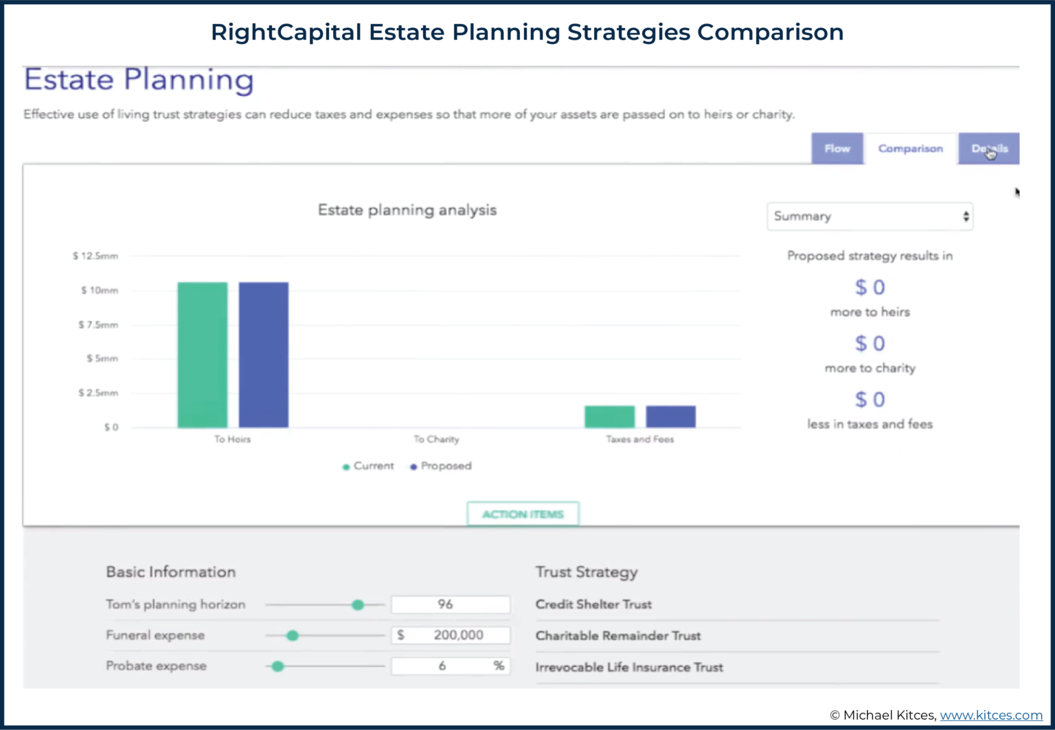Image resolution: width=1055 pixels, height=730 pixels.
Task: Expand the Credit Shelter Trust strategy
Action: coord(593,604)
